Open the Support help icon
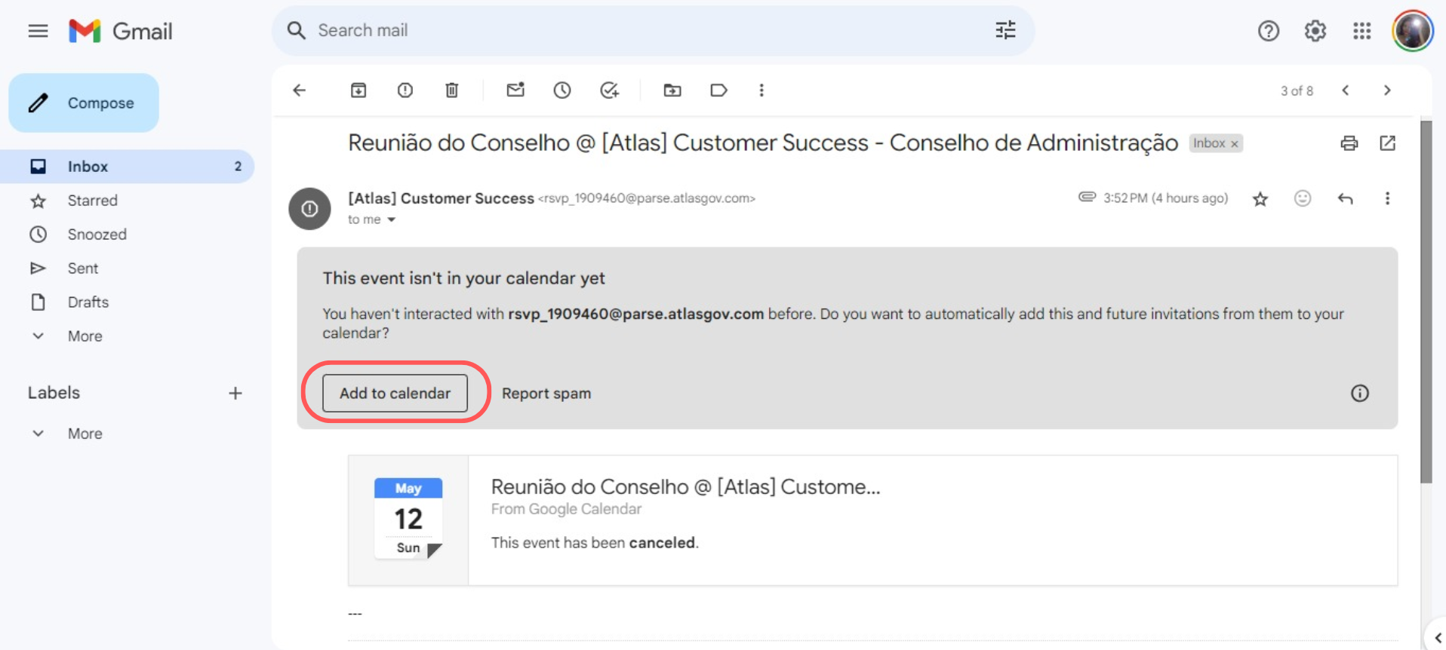The height and width of the screenshot is (650, 1446). (x=1269, y=31)
